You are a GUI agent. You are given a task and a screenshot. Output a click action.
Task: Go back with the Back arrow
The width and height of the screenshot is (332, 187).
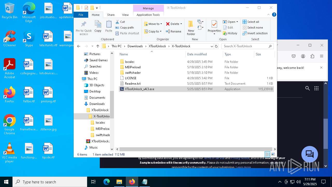tap(79, 46)
